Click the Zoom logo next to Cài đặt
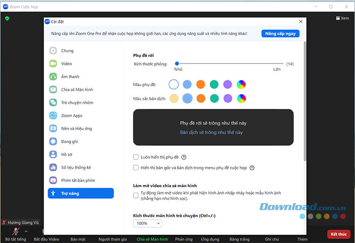Screen dimensions: 355x243 pos(47,21)
